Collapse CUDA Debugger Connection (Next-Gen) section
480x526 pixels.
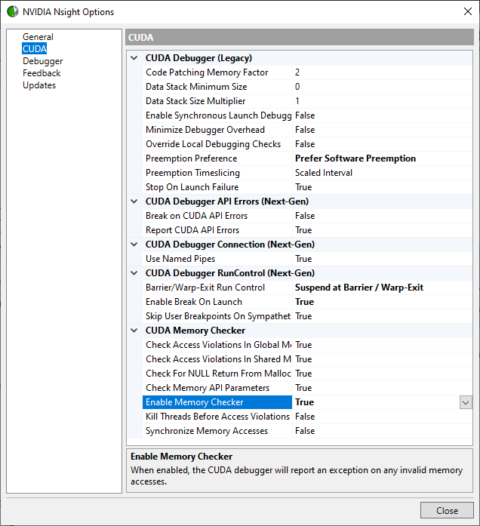coord(134,245)
